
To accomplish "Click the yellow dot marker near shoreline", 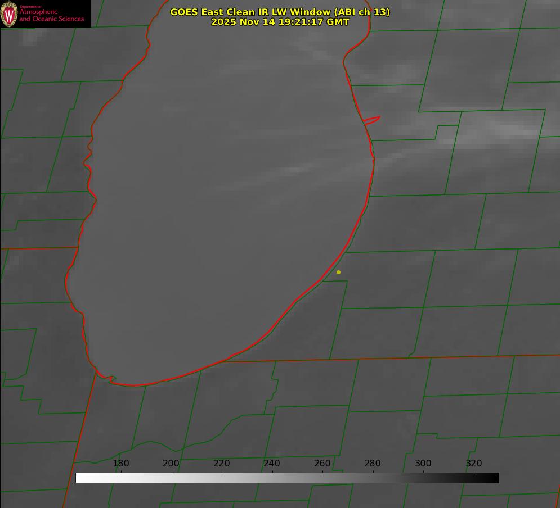I will coord(338,273).
